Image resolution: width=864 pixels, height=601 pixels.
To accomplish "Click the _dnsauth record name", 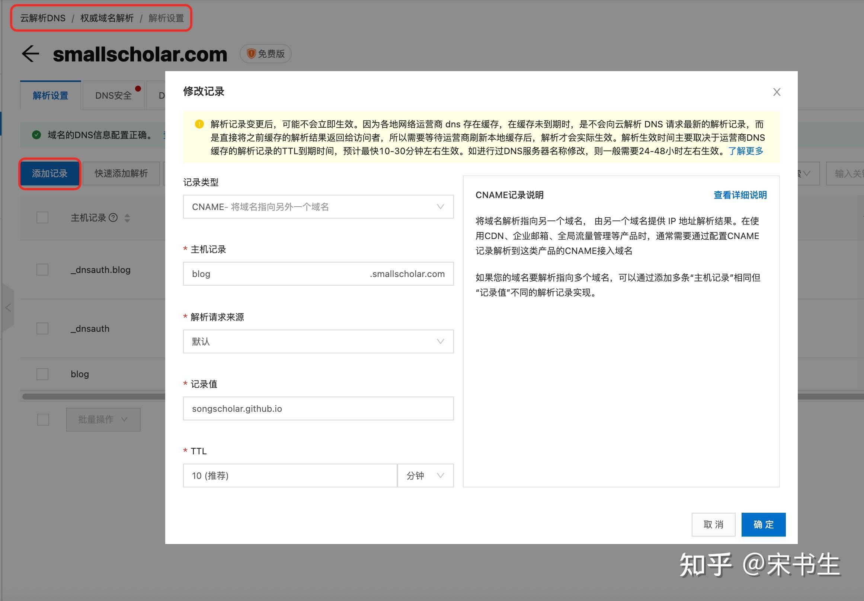I will coord(90,328).
